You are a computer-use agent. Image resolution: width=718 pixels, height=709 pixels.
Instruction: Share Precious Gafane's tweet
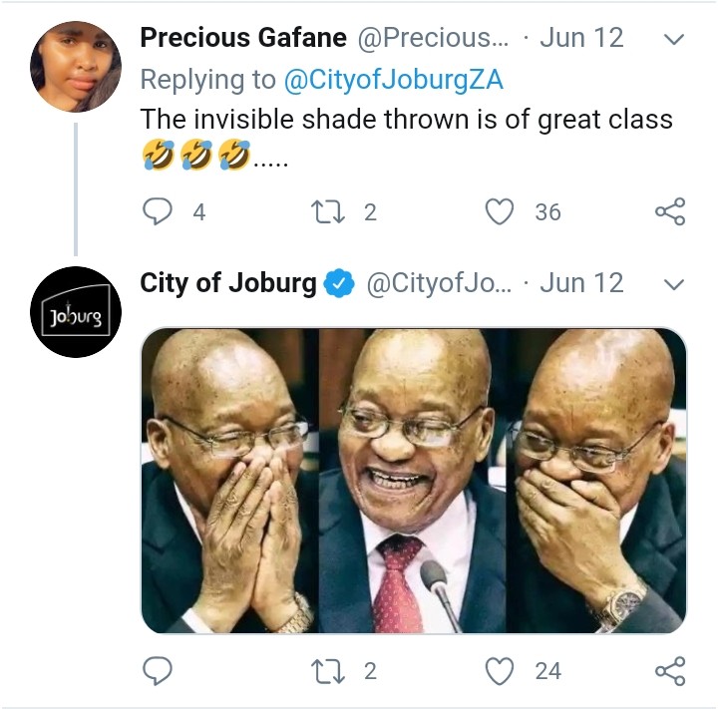click(x=669, y=211)
